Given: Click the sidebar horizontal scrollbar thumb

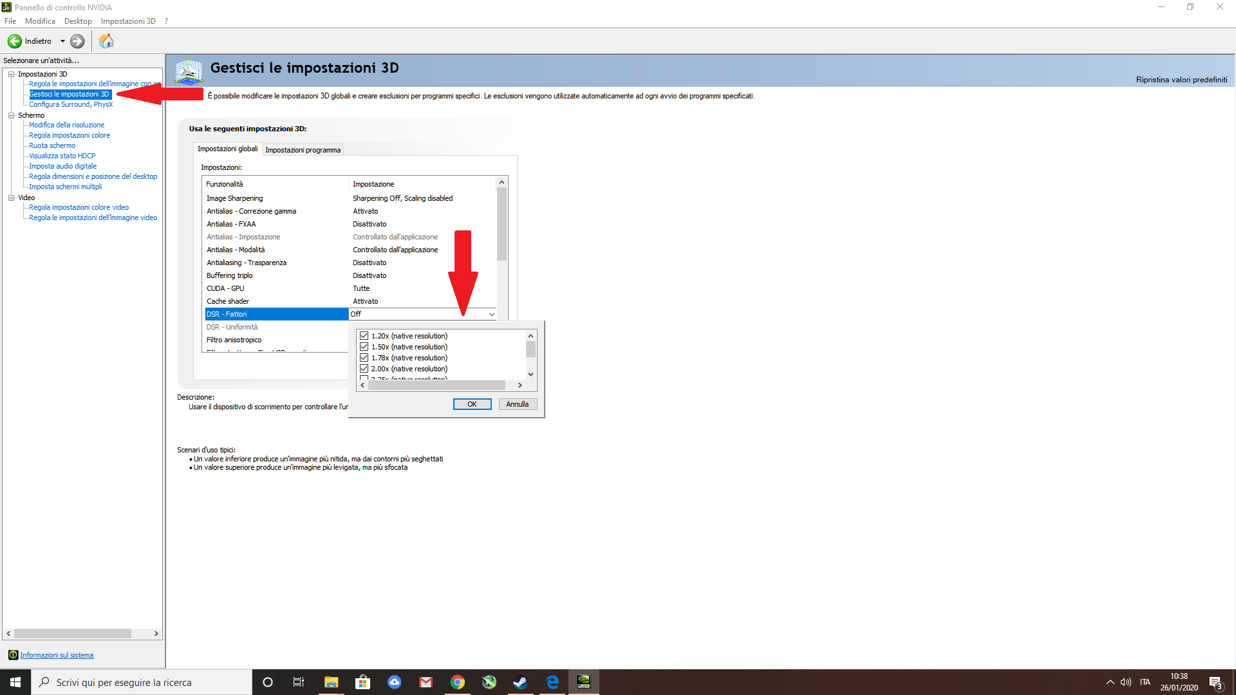Looking at the screenshot, I should coord(73,634).
